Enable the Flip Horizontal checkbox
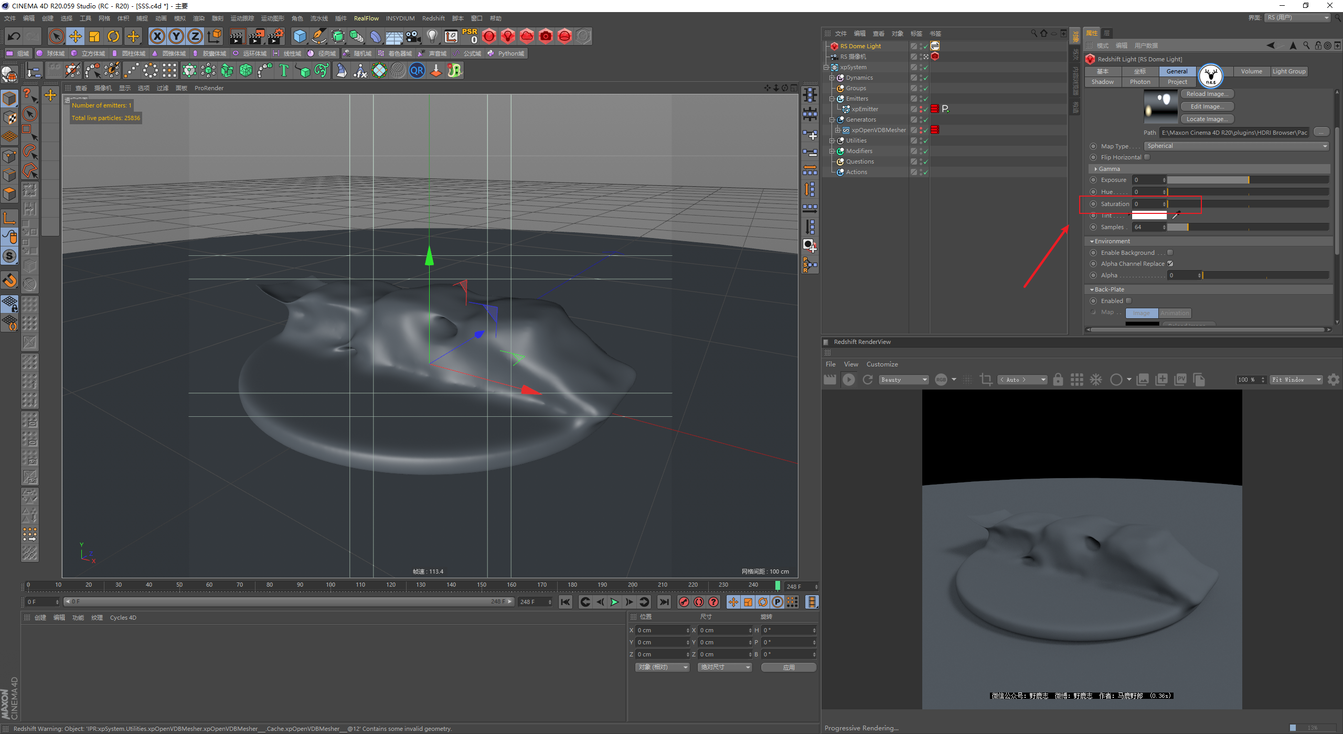 pos(1147,157)
